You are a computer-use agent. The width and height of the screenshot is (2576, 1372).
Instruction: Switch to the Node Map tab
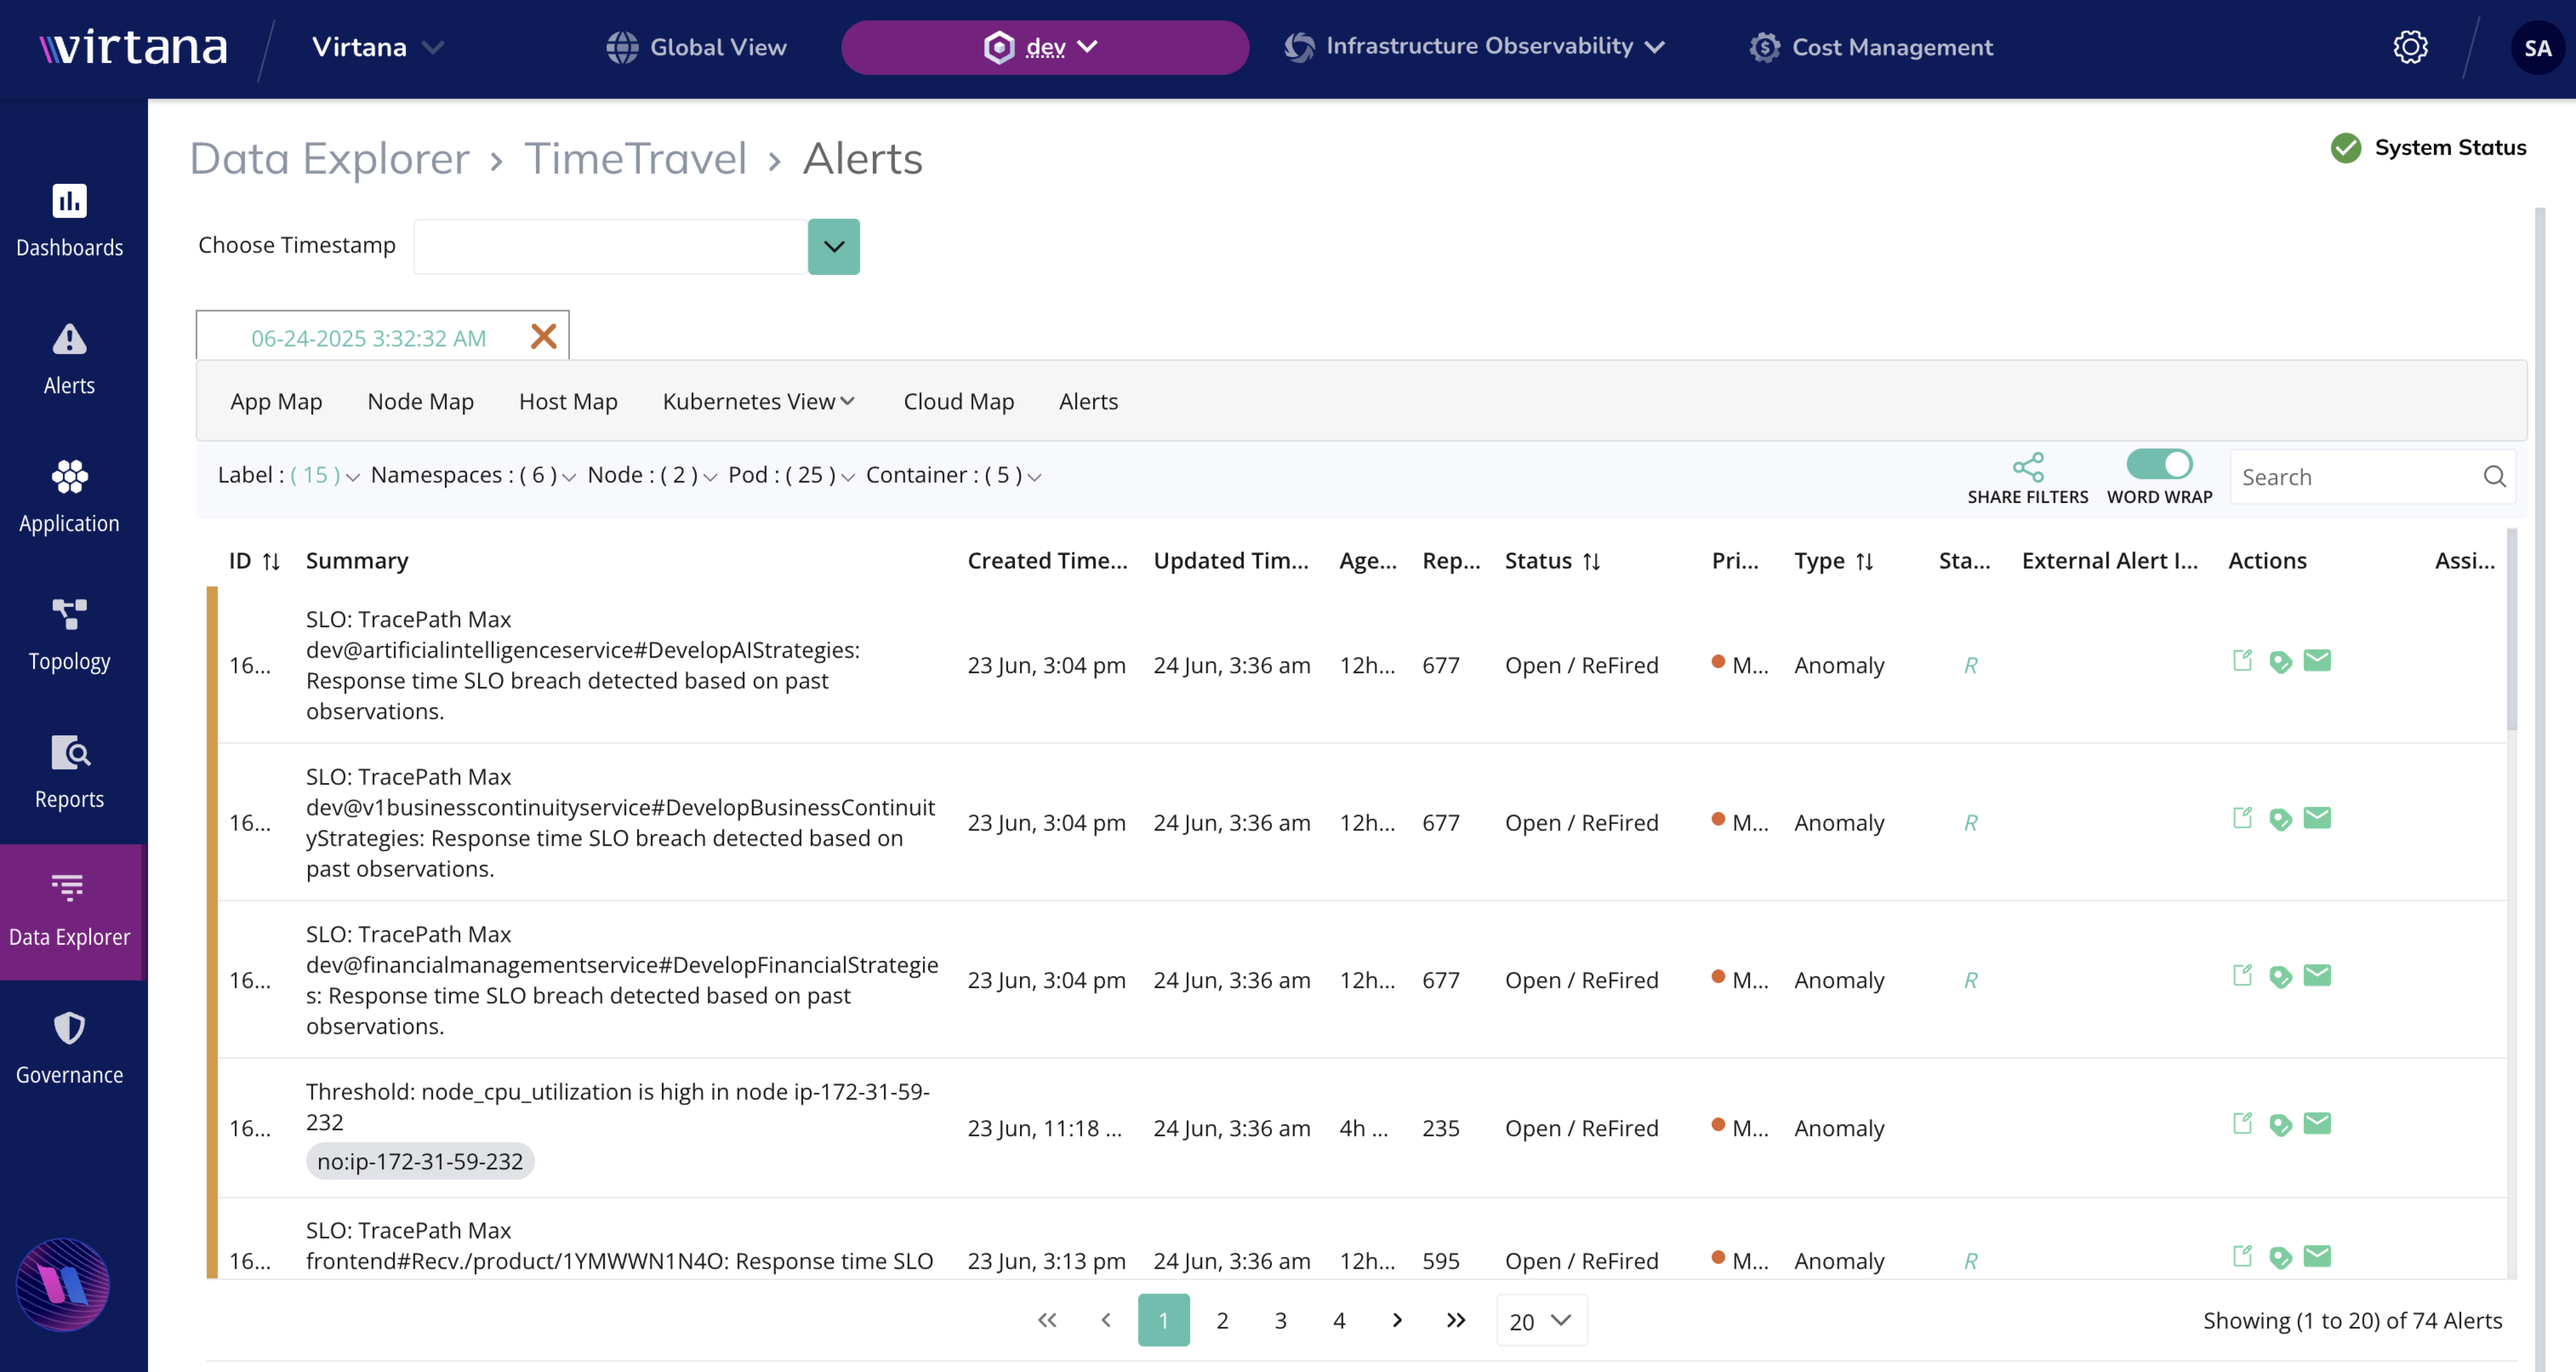click(420, 401)
